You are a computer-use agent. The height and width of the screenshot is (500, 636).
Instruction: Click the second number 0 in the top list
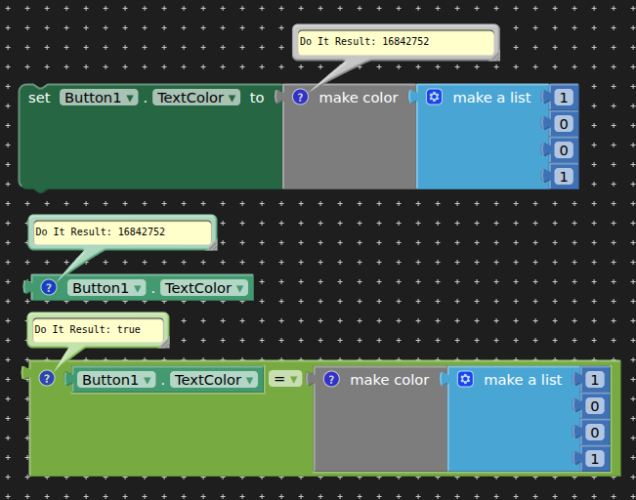click(564, 124)
